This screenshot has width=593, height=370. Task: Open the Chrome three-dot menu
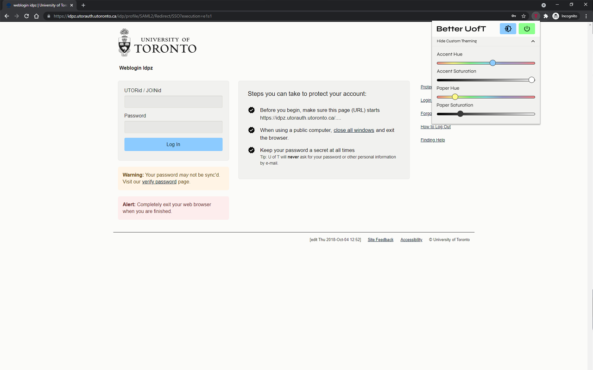(x=586, y=16)
